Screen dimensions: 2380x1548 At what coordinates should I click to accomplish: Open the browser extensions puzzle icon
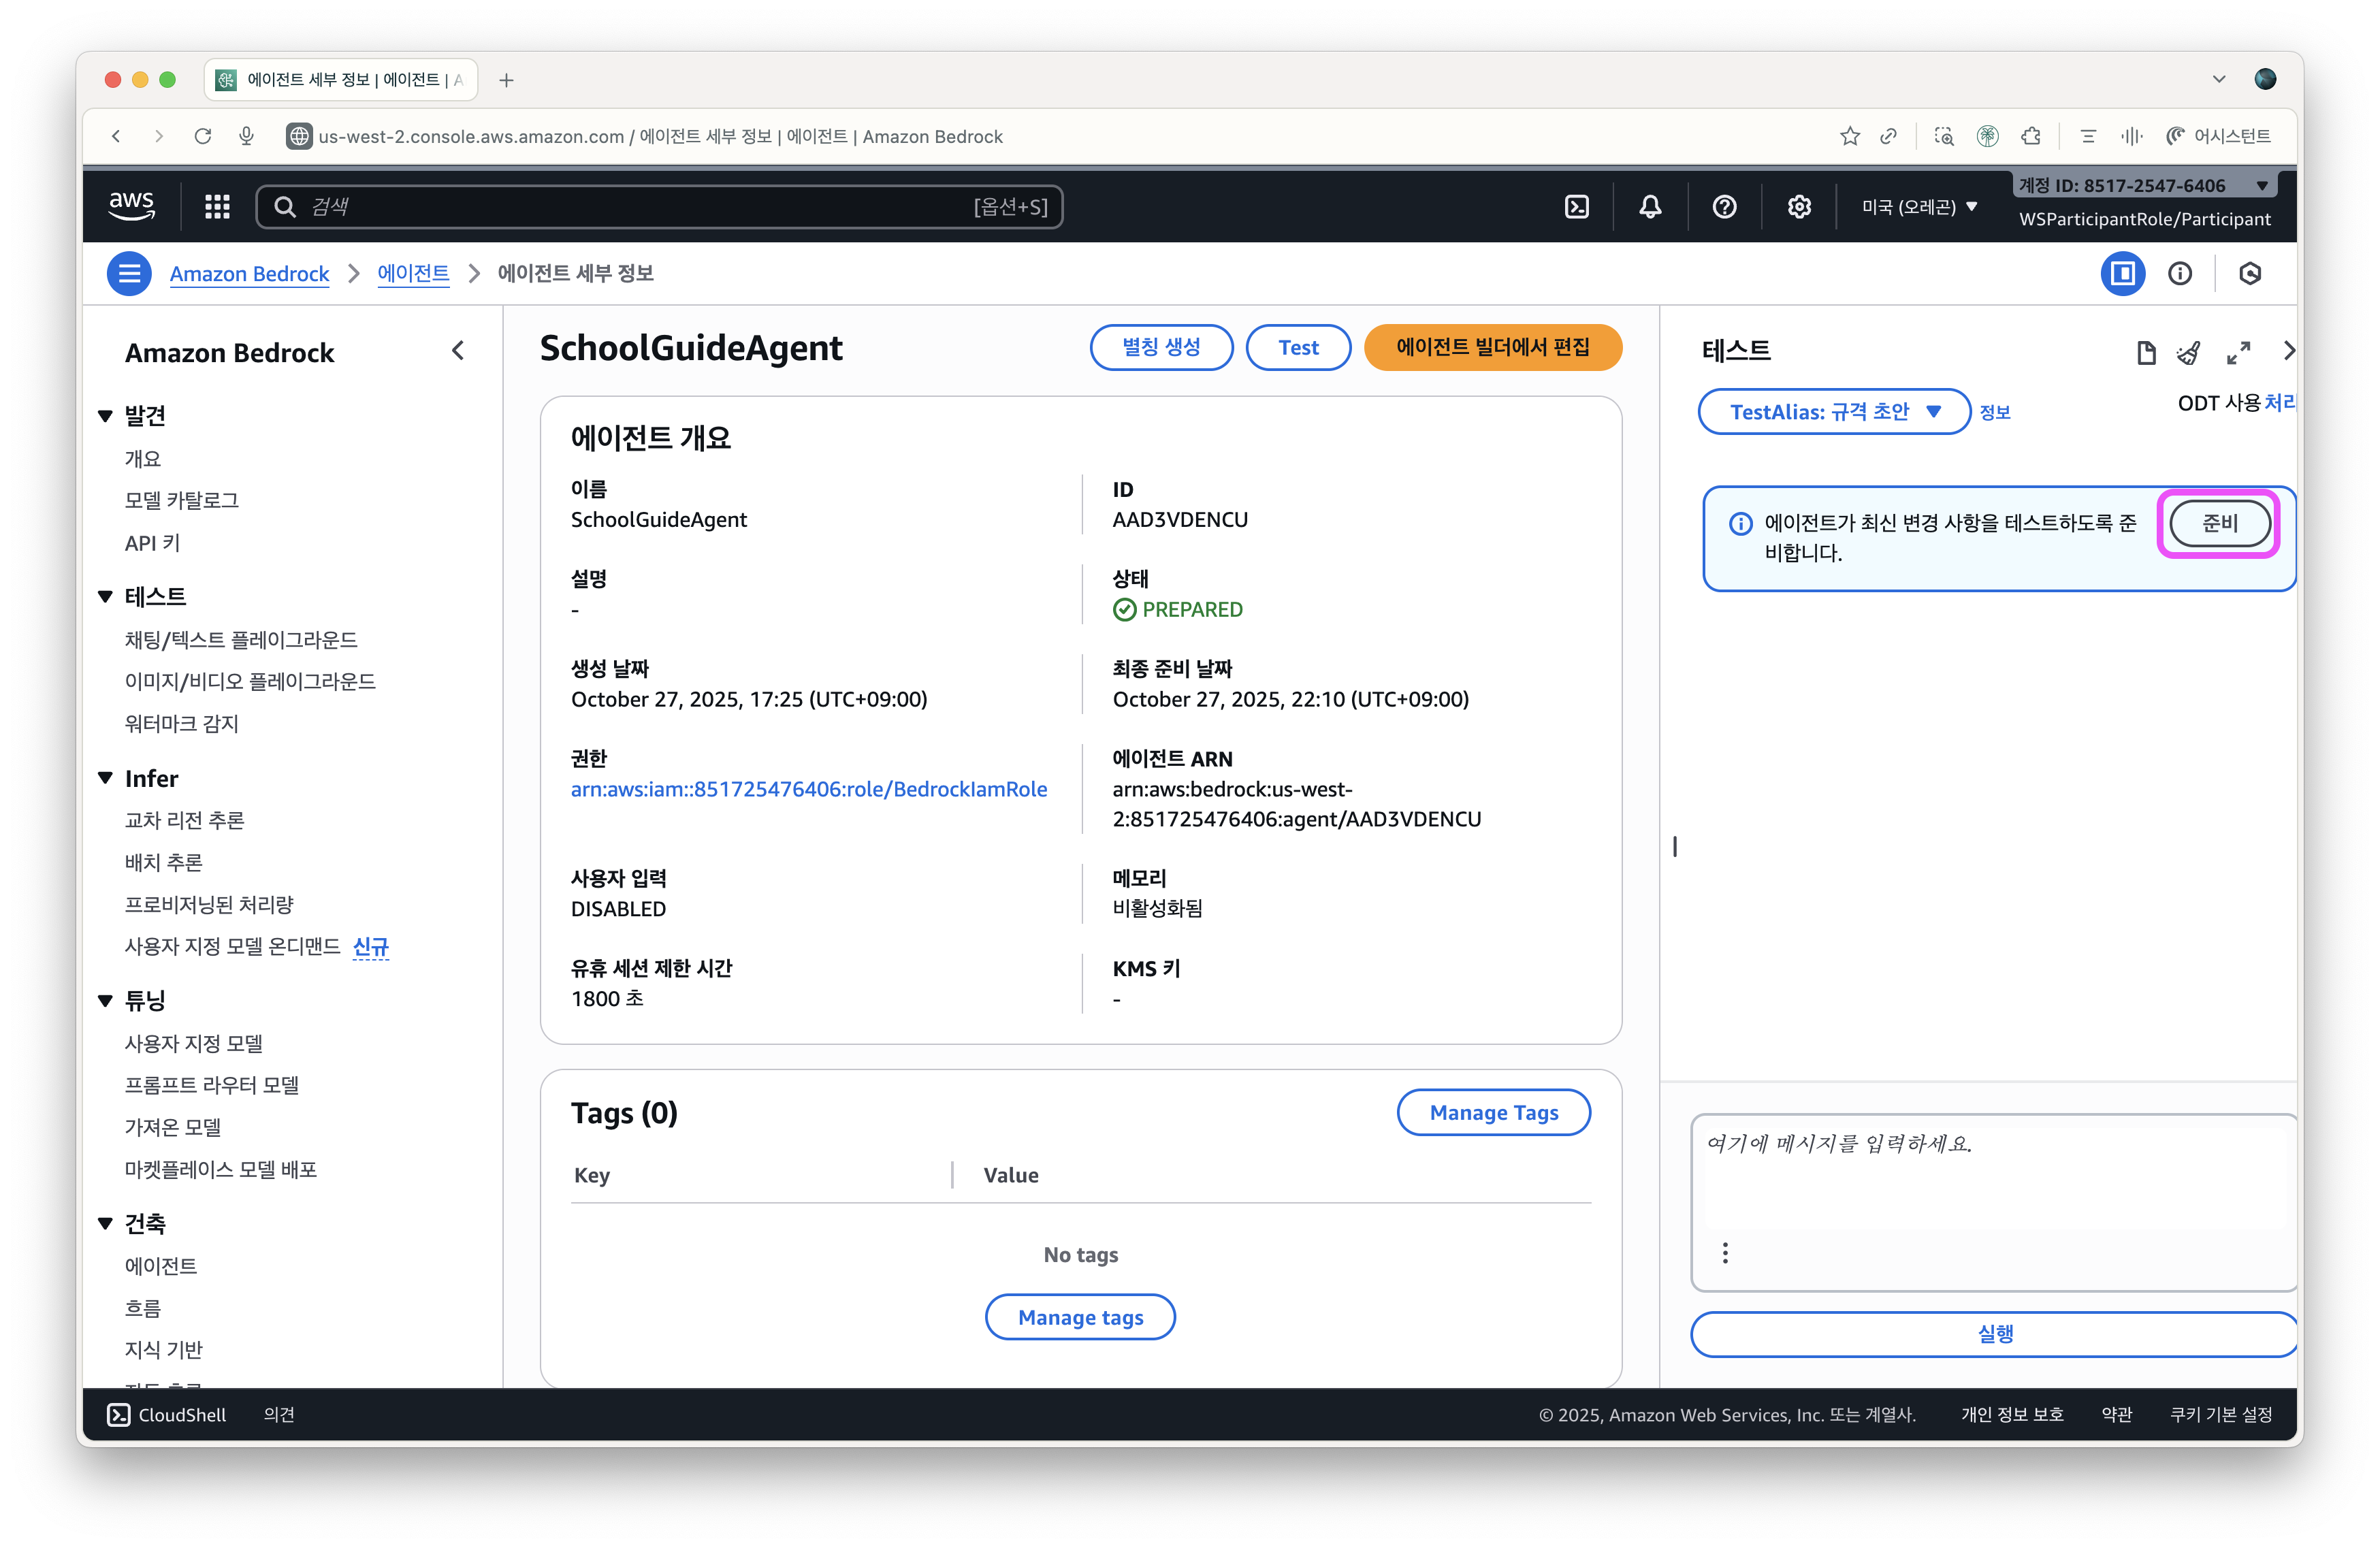(x=2031, y=136)
